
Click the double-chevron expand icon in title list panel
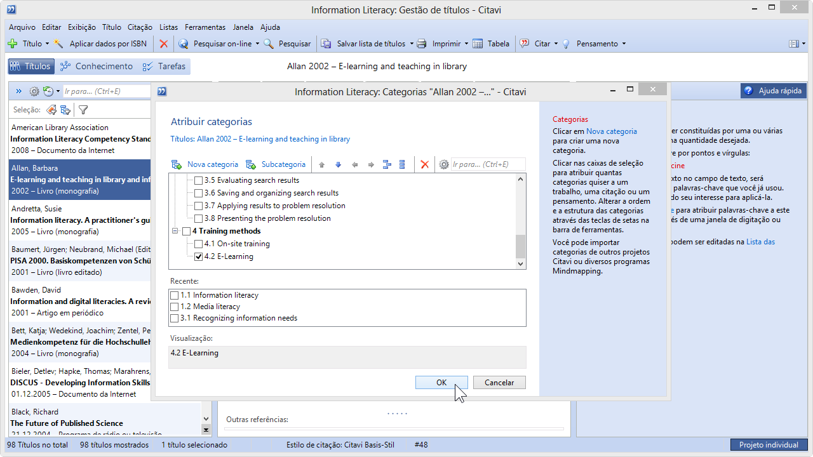18,91
